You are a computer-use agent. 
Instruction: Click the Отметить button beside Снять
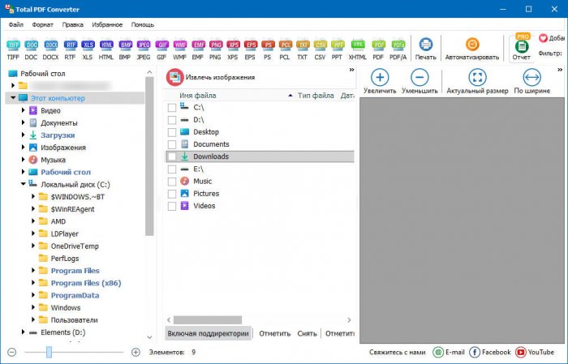pyautogui.click(x=274, y=333)
